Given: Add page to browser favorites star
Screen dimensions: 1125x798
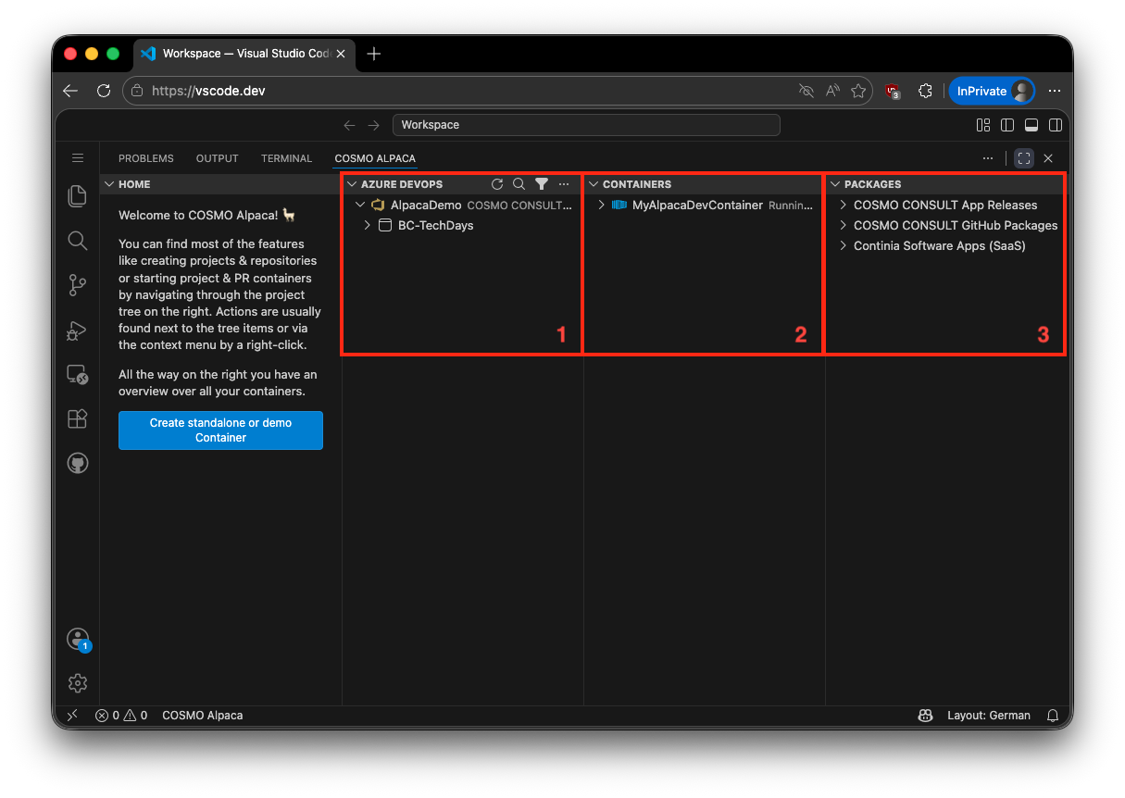Looking at the screenshot, I should click(858, 91).
